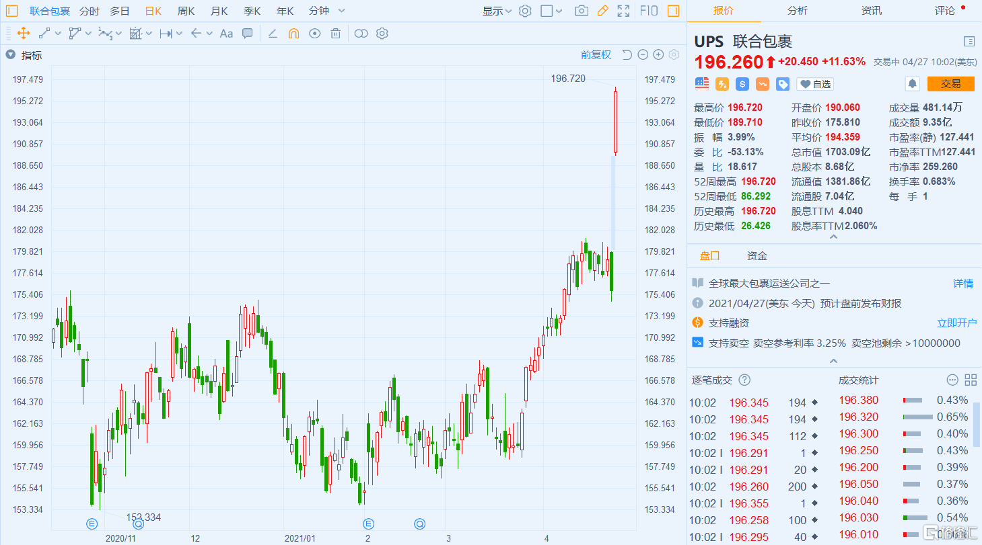Open 成交统计 more options ellipsis
This screenshot has width=982, height=545.
click(952, 380)
